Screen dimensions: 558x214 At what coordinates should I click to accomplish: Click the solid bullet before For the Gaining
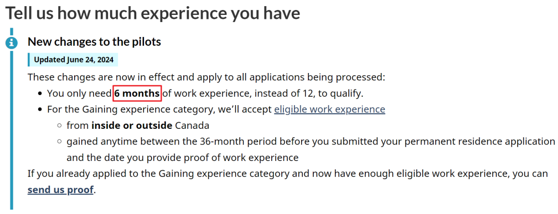40,109
